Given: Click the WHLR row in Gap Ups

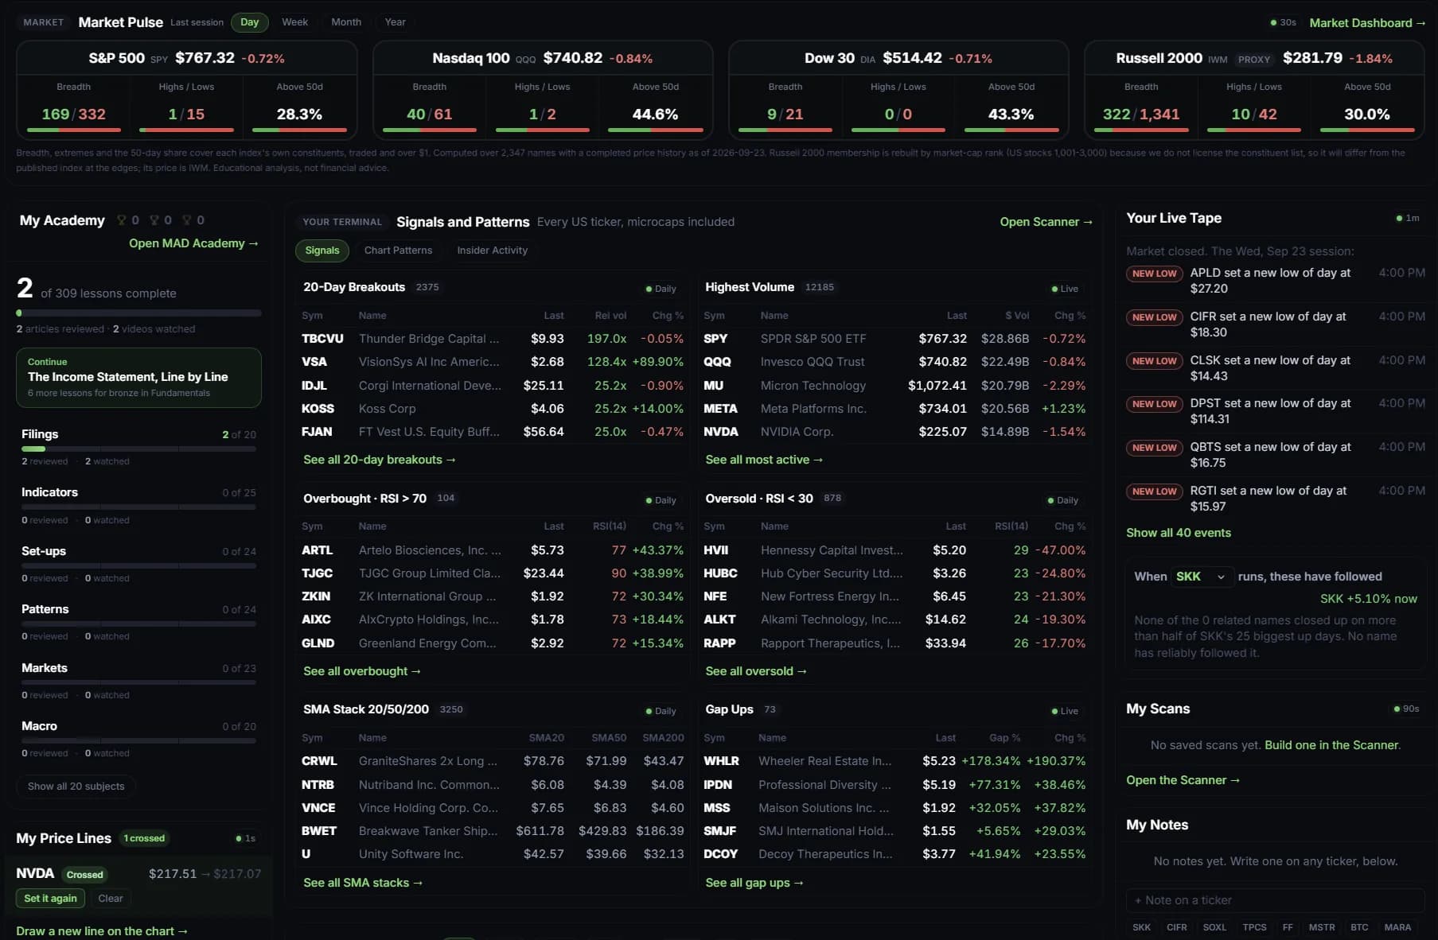Looking at the screenshot, I should [894, 761].
